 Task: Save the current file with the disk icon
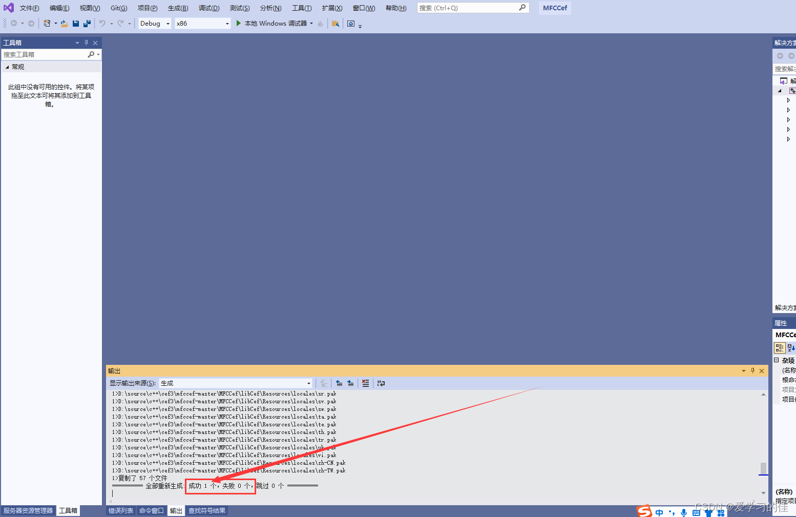coord(76,23)
